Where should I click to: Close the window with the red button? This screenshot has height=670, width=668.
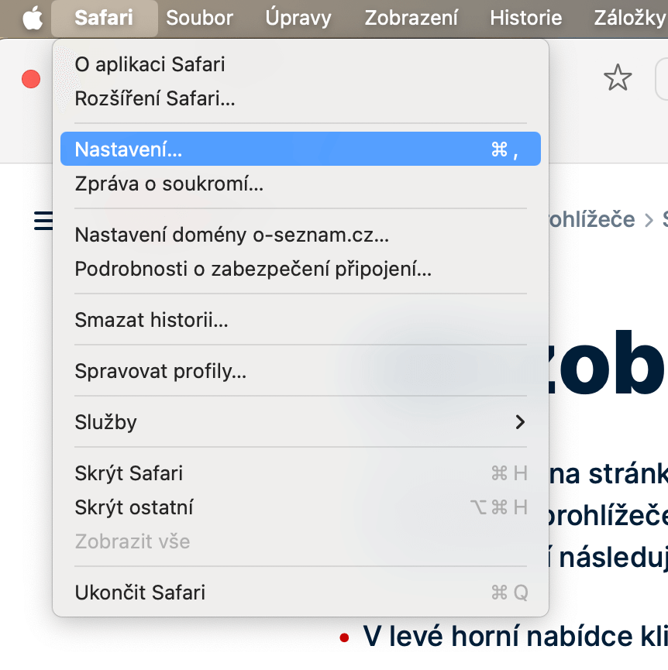[31, 78]
